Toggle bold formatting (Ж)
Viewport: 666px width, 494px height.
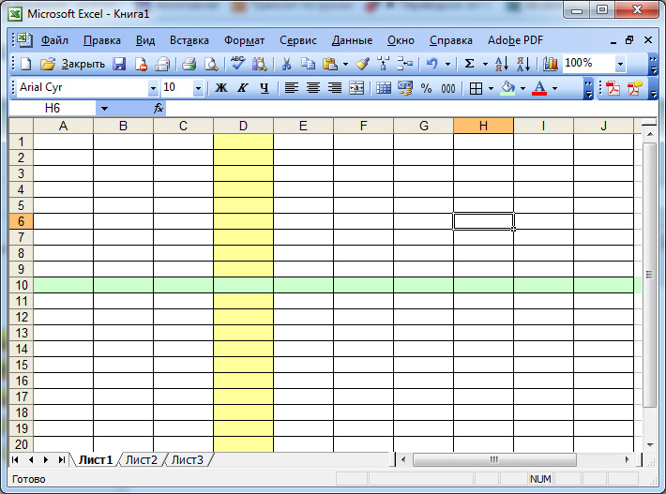click(x=221, y=88)
